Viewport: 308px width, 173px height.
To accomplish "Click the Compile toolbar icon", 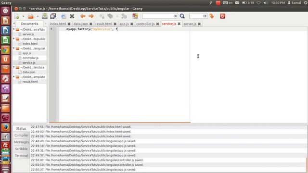I will click(102, 16).
